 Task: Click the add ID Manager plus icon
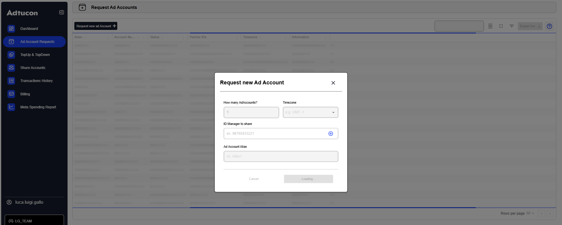(331, 134)
